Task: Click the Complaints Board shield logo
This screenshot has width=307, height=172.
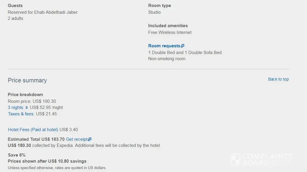Action: [x=235, y=160]
